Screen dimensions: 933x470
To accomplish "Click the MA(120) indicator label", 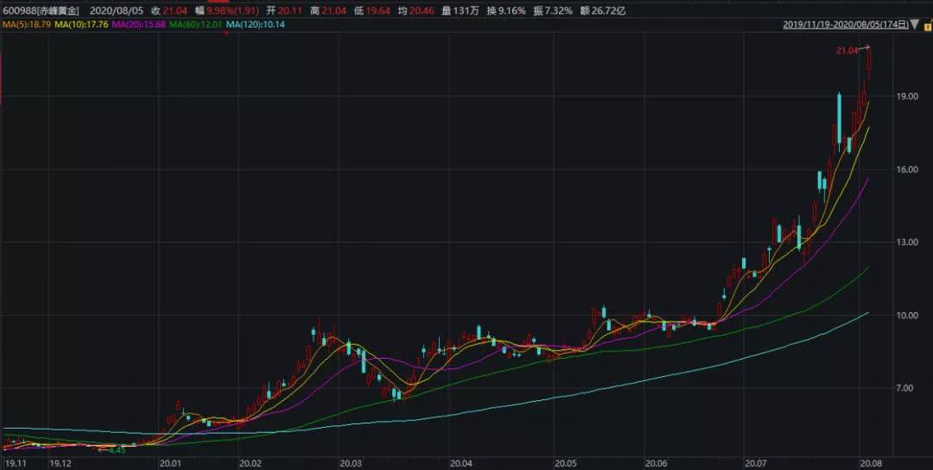I will 255,24.
